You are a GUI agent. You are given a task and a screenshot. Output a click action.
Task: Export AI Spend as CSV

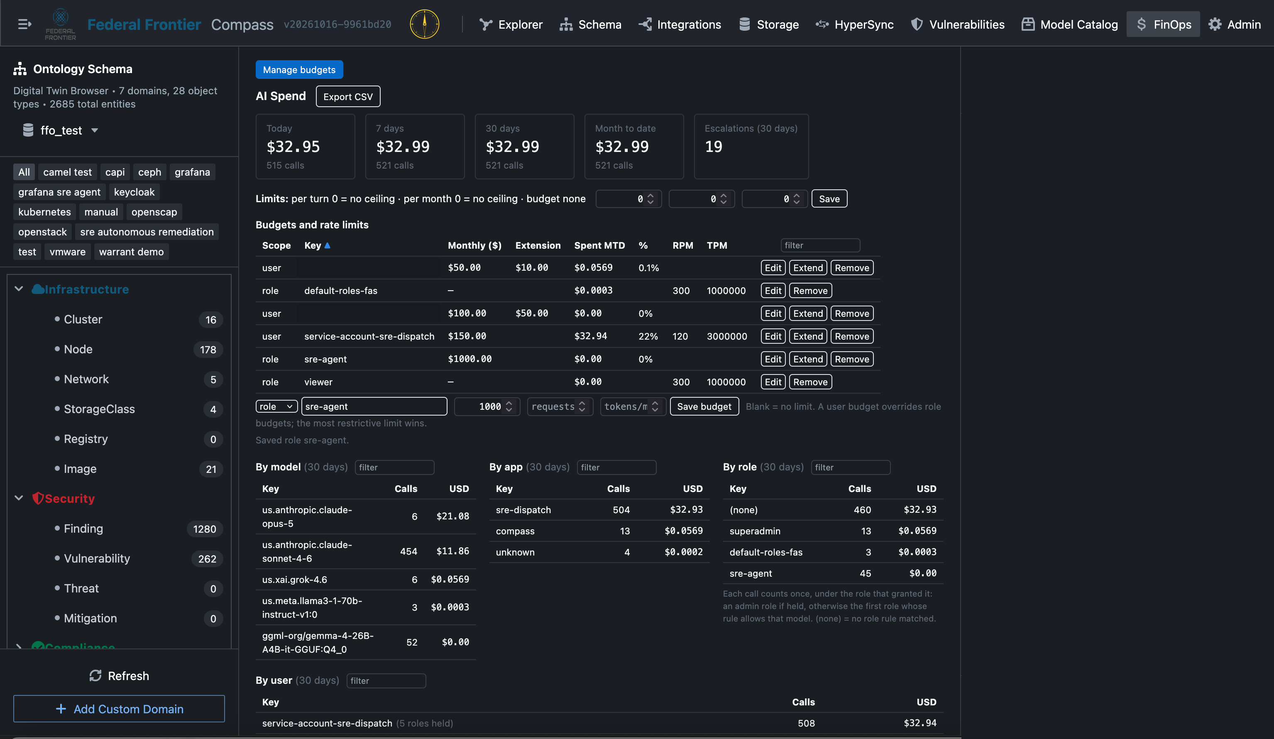pos(348,96)
